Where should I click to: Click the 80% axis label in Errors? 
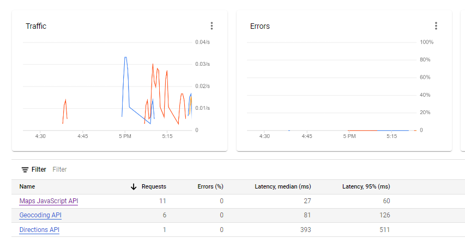(425, 60)
